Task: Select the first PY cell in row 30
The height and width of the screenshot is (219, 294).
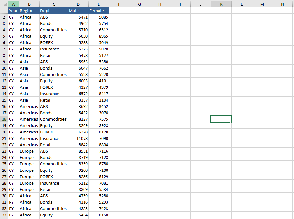Action: [13, 196]
